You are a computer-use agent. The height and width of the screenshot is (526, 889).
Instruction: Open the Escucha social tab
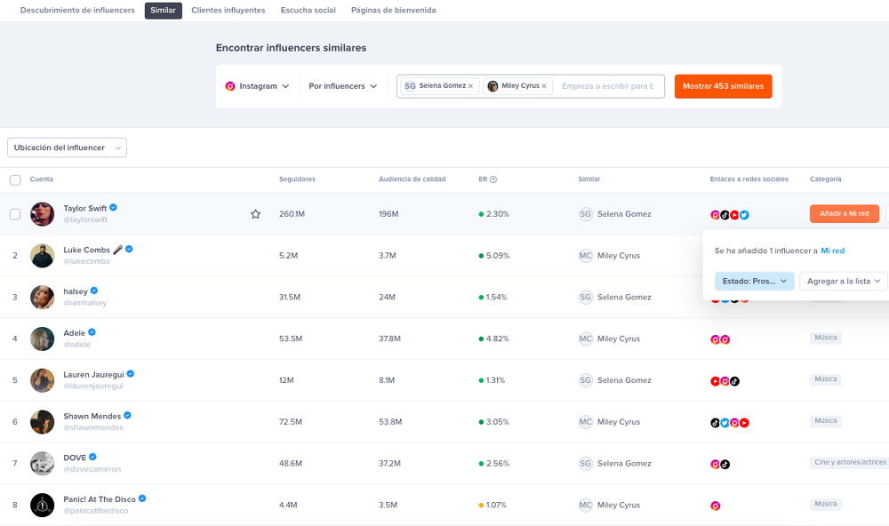[308, 10]
